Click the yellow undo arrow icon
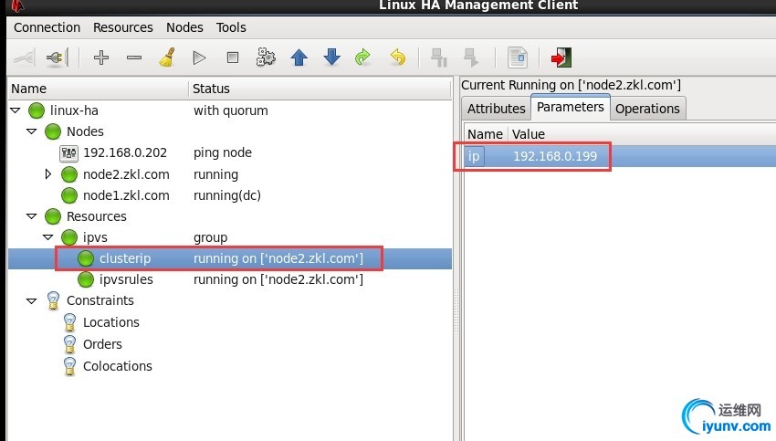Viewport: 776px width, 441px height. coord(398,58)
